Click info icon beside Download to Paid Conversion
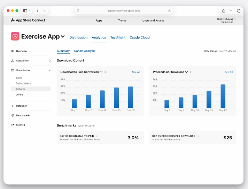Screen dimensions: 248x189 point(106,72)
